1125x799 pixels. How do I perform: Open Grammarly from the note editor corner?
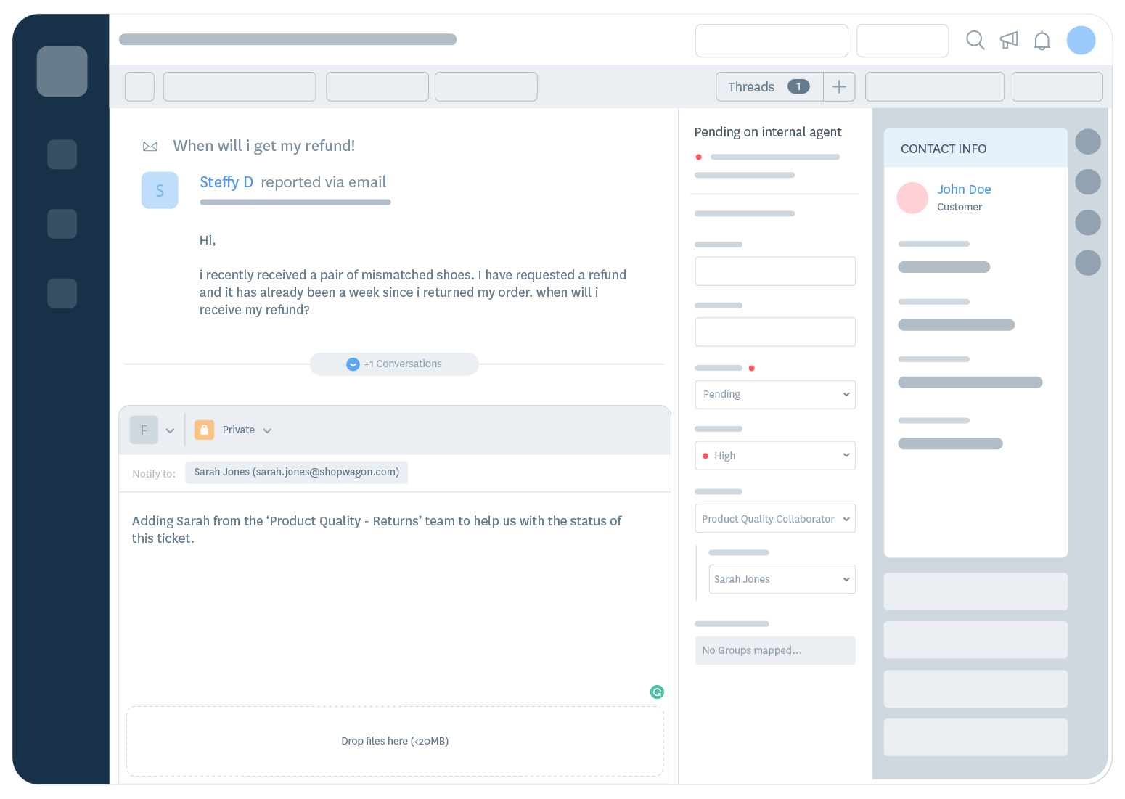click(657, 692)
